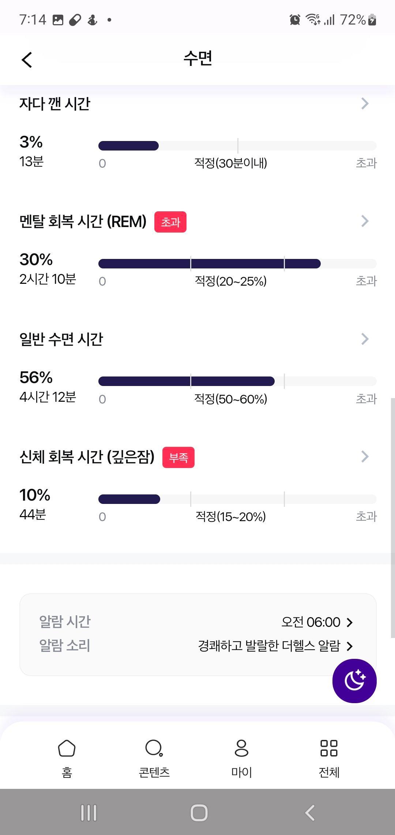Change alarm time 오전 06:00

(x=317, y=622)
